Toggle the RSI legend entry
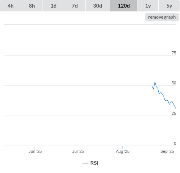The width and height of the screenshot is (180, 173). coord(90,163)
